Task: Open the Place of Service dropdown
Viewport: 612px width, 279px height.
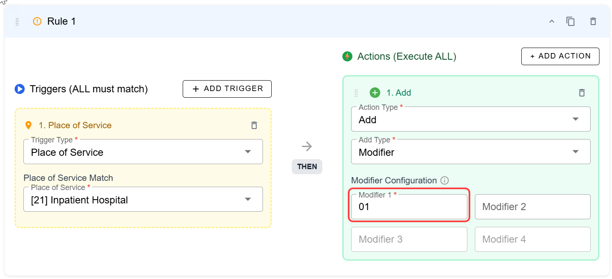Action: coord(143,200)
